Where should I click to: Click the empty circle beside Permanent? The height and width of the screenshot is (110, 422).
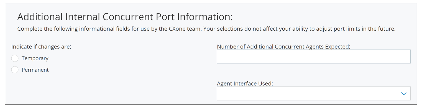click(15, 70)
